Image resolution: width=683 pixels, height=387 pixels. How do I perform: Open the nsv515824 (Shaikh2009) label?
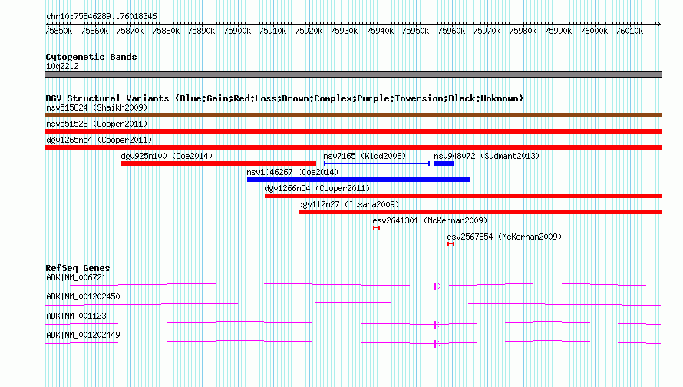(97, 107)
